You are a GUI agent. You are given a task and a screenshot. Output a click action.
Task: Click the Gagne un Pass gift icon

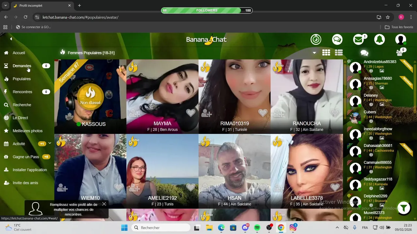tap(6, 157)
